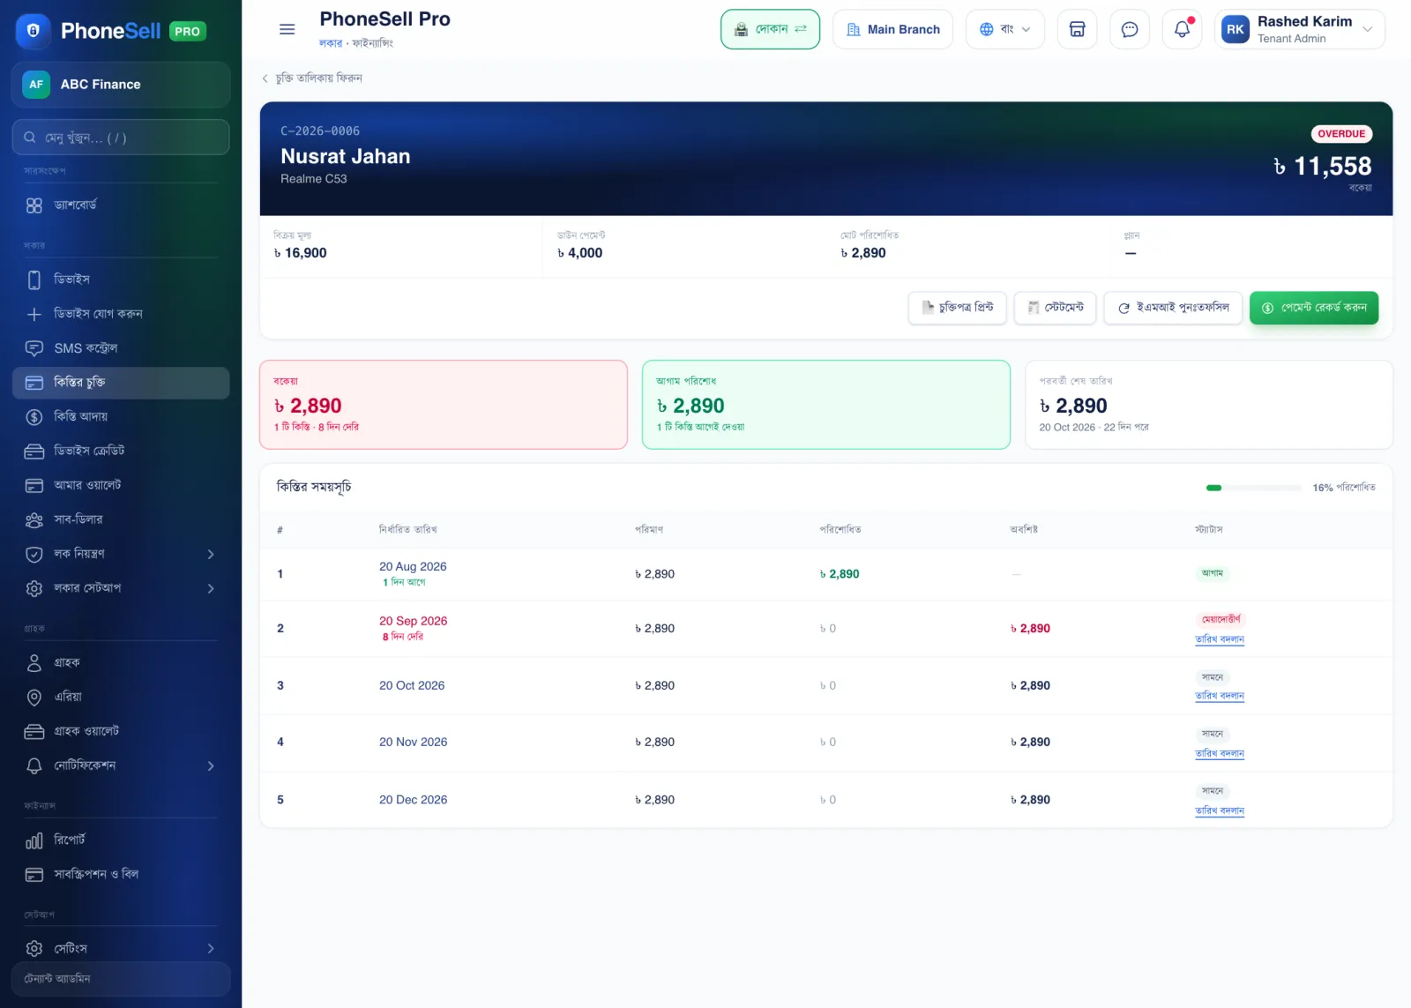1411x1008 pixels.
Task: Open ড্যাশবোর্ড from the sidebar
Action: click(x=121, y=205)
